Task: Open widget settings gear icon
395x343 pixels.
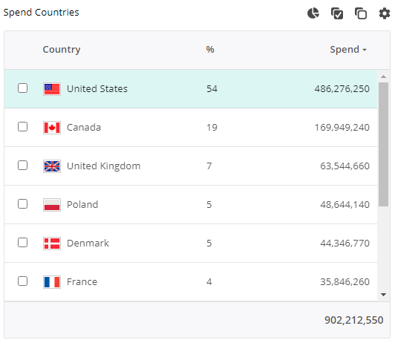Action: [x=385, y=13]
